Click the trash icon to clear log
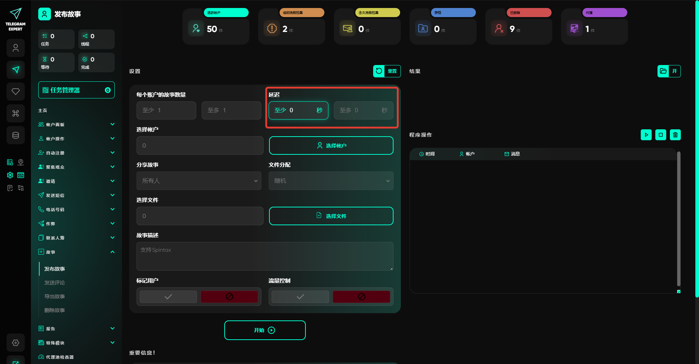Viewport: 699px width, 364px height. pyautogui.click(x=675, y=135)
